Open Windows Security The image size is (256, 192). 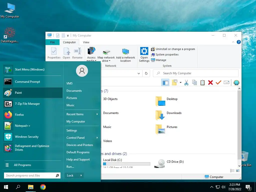[x=33, y=137]
